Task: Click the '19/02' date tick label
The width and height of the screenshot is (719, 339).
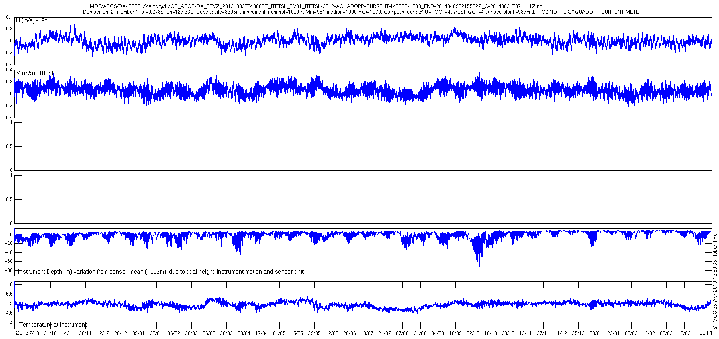Action: [x=649, y=333]
